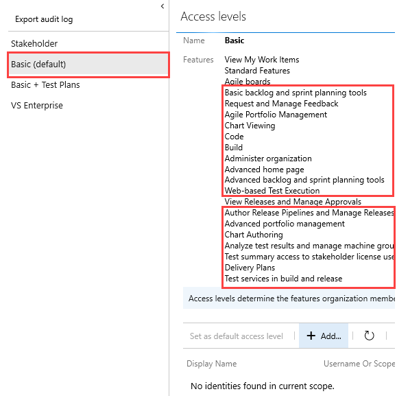Viewport: 397px width, 396px height.
Task: Open Basic + Test Plans access level
Action: click(x=45, y=85)
